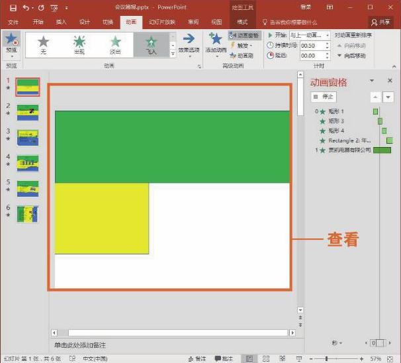Select slide 1 thumbnail
This screenshot has width=401, height=363.
click(28, 87)
